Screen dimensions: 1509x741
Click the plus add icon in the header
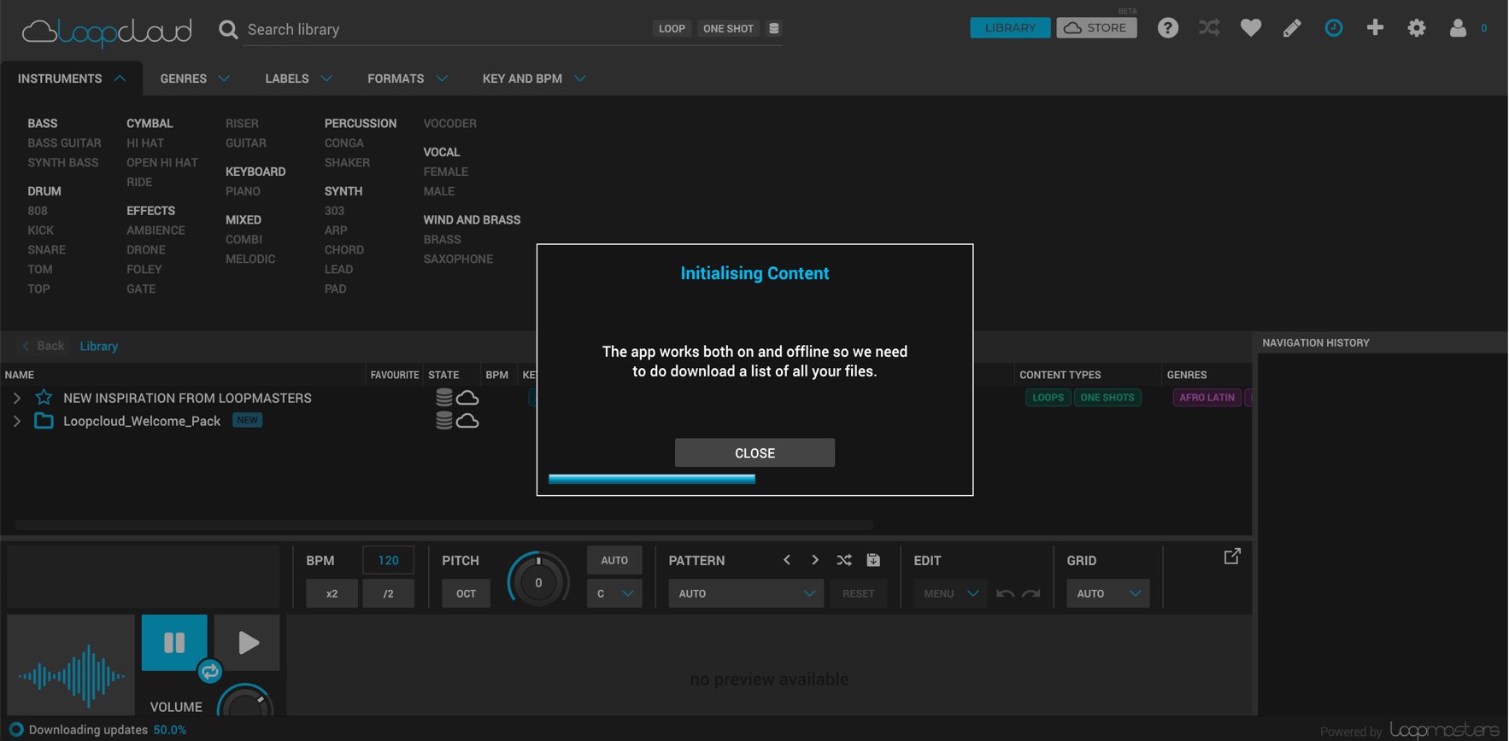coord(1375,28)
